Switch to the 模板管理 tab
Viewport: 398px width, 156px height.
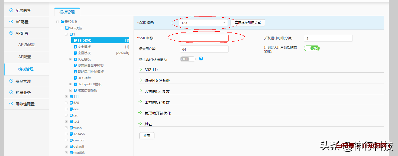point(67,12)
